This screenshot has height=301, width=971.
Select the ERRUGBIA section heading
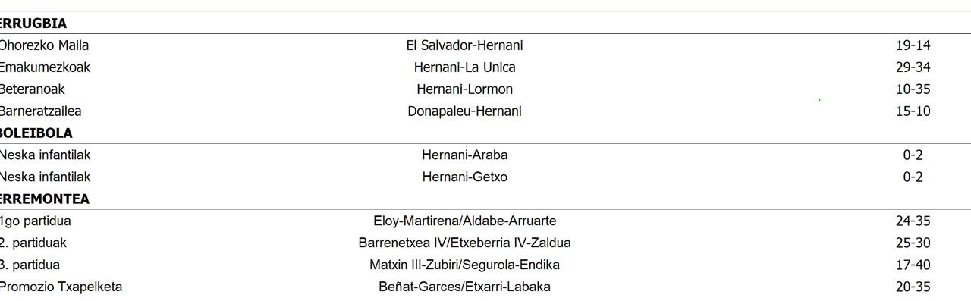click(x=33, y=24)
